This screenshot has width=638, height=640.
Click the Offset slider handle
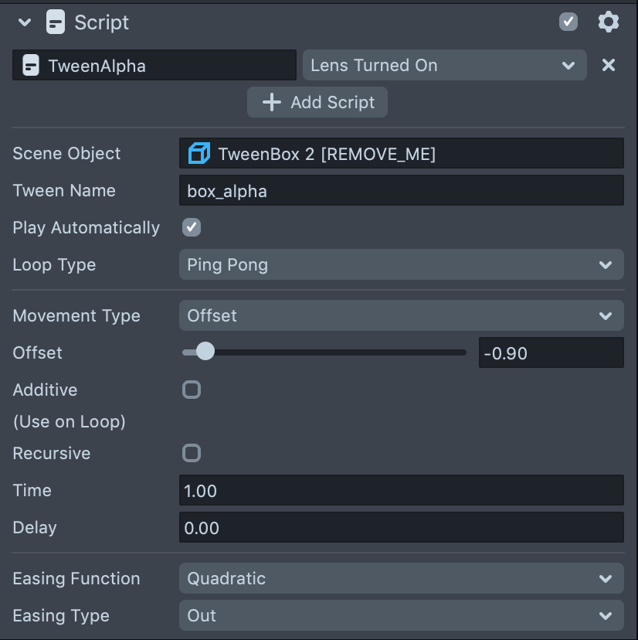pos(205,352)
